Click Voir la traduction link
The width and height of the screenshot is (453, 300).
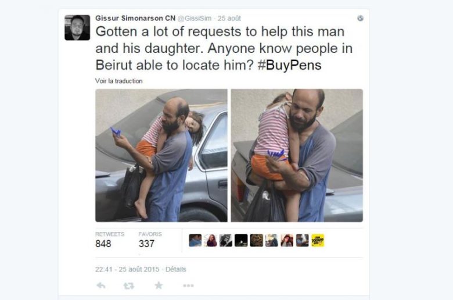point(118,81)
